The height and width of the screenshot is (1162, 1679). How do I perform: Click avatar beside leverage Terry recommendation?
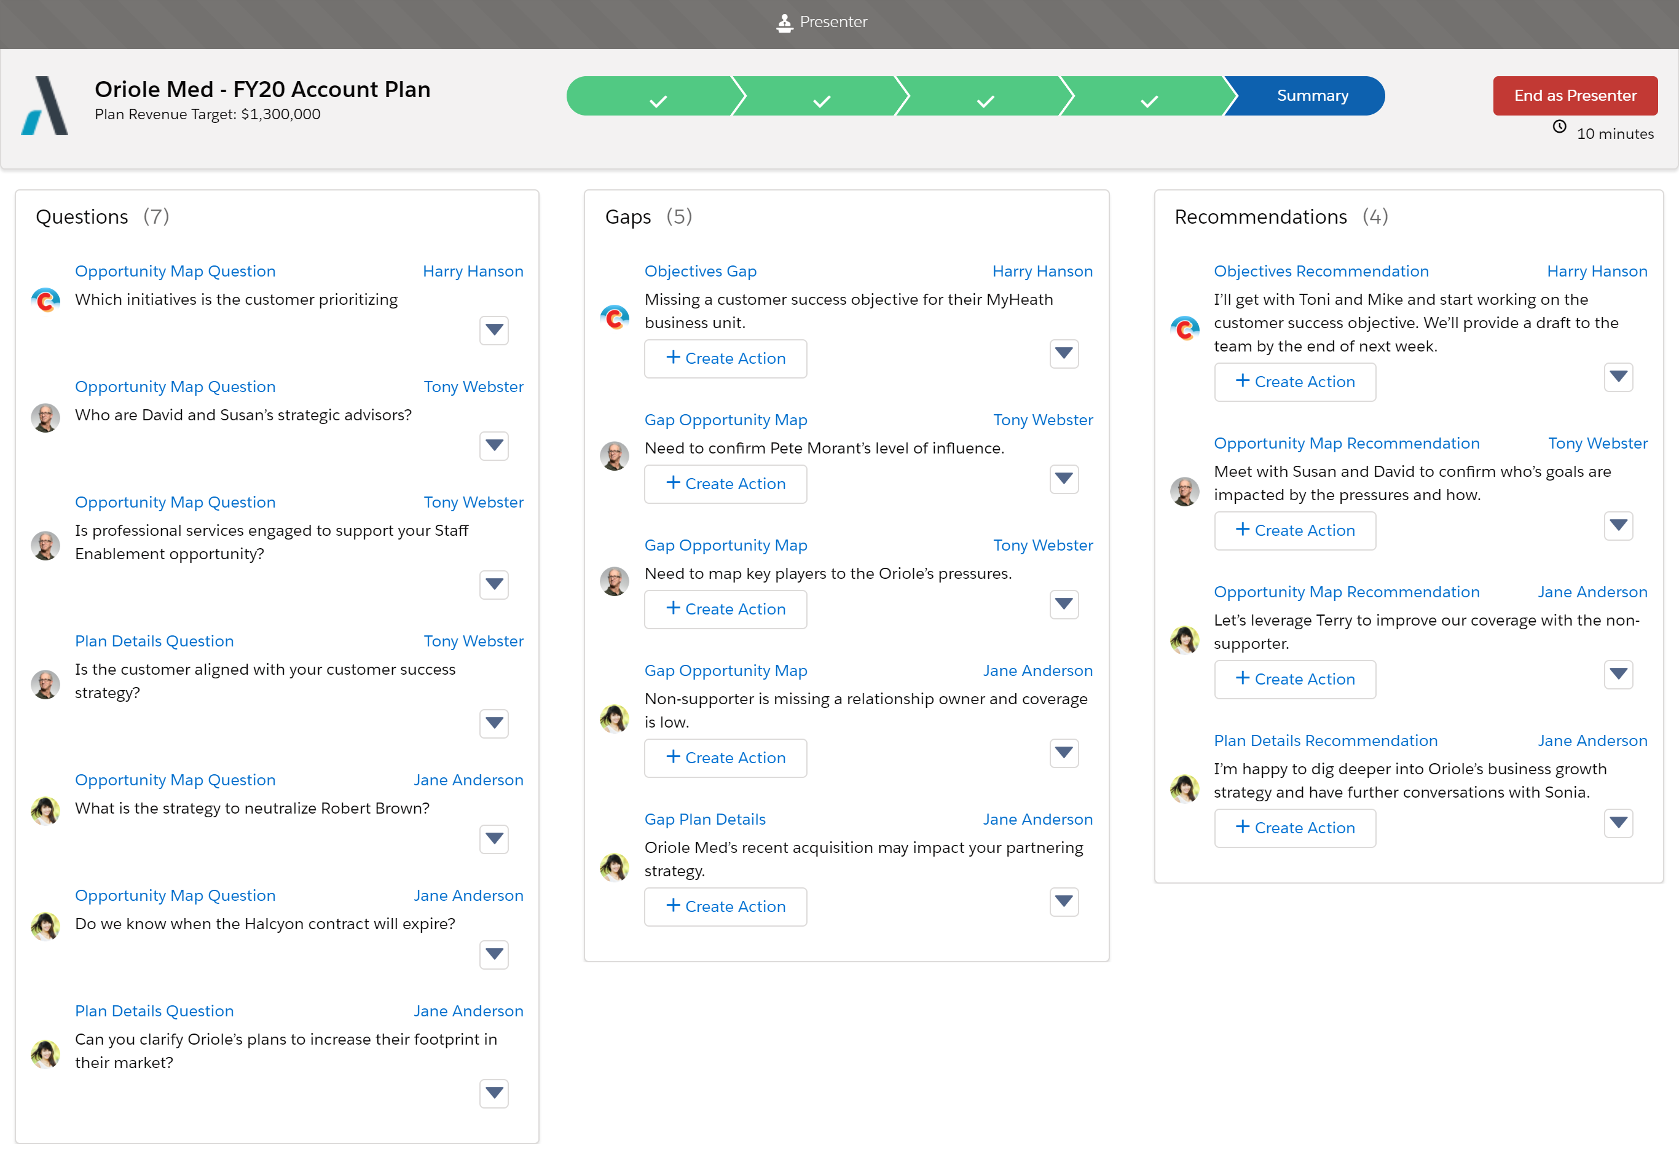click(x=1185, y=640)
